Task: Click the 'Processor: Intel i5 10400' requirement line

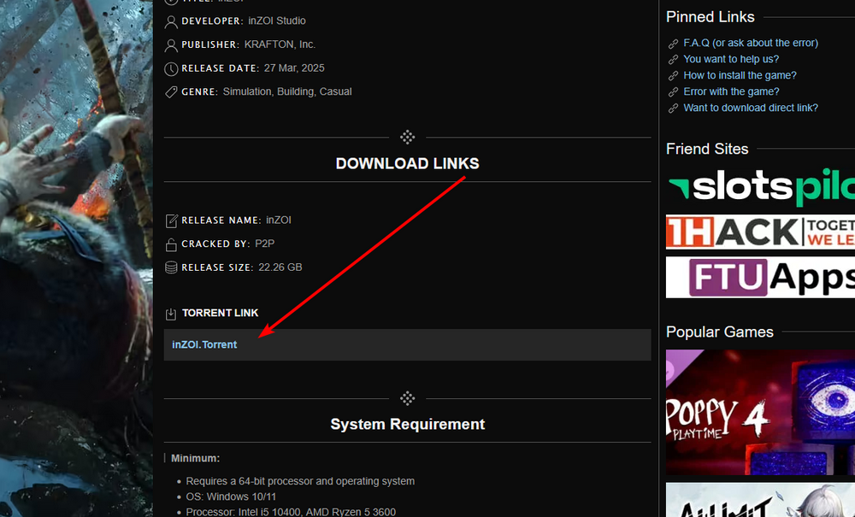Action: tap(292, 512)
